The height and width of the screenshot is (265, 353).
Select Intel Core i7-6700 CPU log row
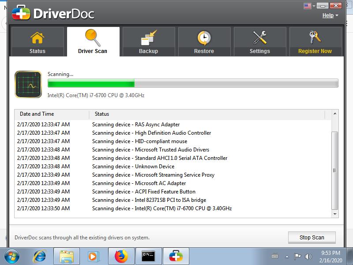(173, 208)
